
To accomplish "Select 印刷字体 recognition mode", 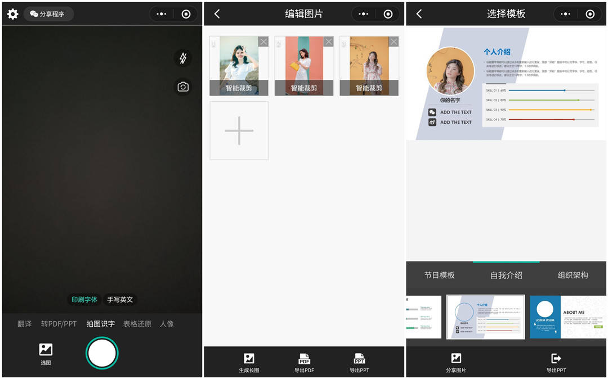I will tap(84, 300).
